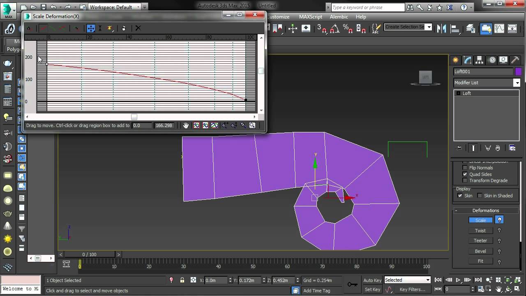Collapse the Deformations rollout
This screenshot has height=296, width=526.
point(485,210)
